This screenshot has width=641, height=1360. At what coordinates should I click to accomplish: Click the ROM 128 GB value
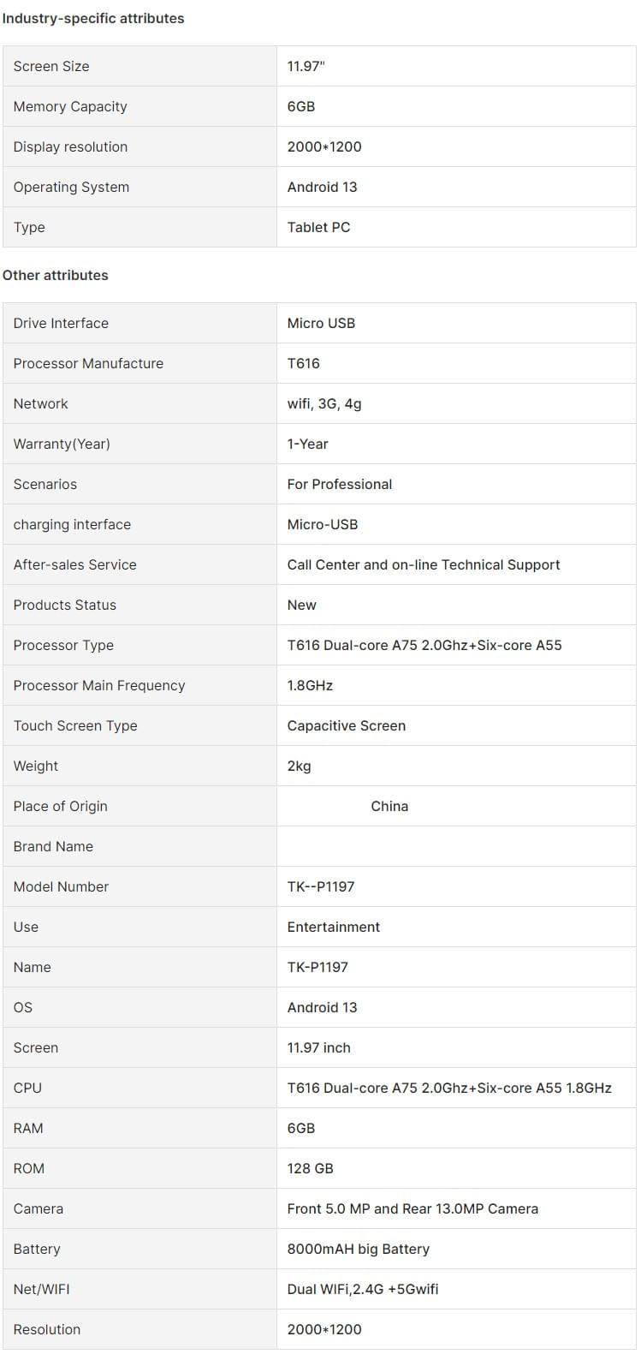(311, 1168)
